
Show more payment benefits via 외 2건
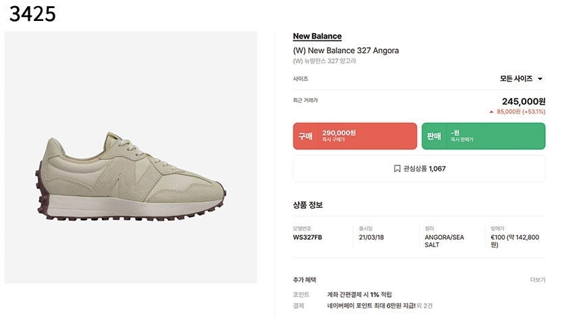point(424,306)
